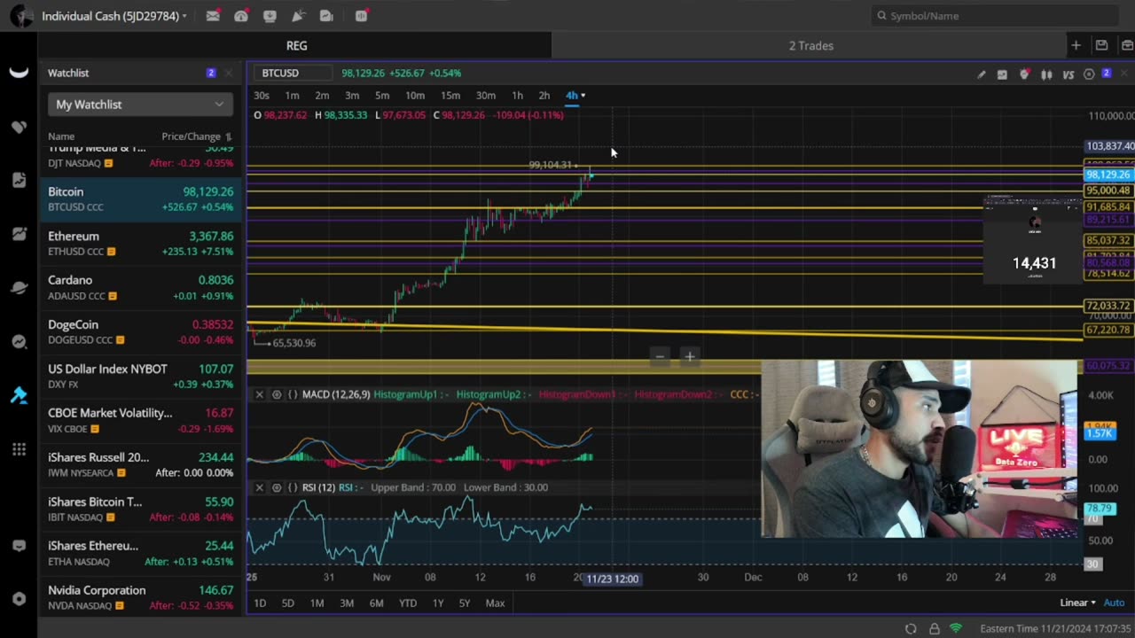
Task: Save layout using floppy disk icon
Action: tap(1101, 45)
